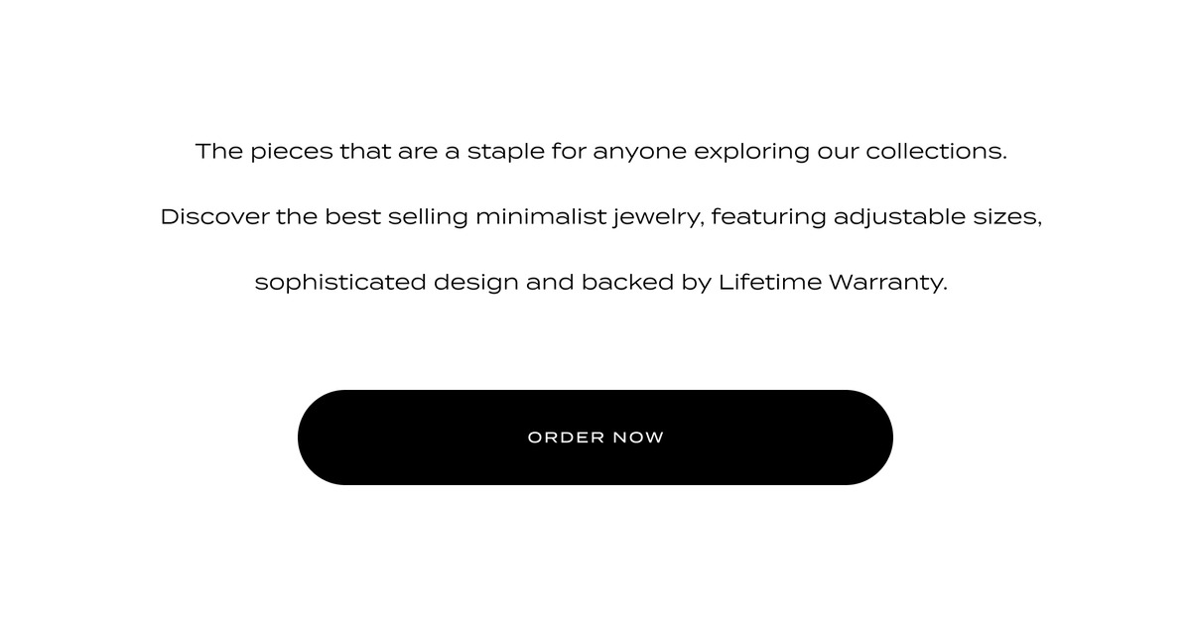The image size is (1191, 625).
Task: Click the words "Lifetime Warranty"
Action: click(831, 282)
